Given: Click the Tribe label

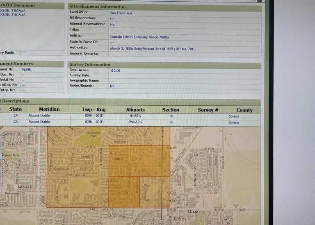Looking at the screenshot, I should tap(75, 30).
